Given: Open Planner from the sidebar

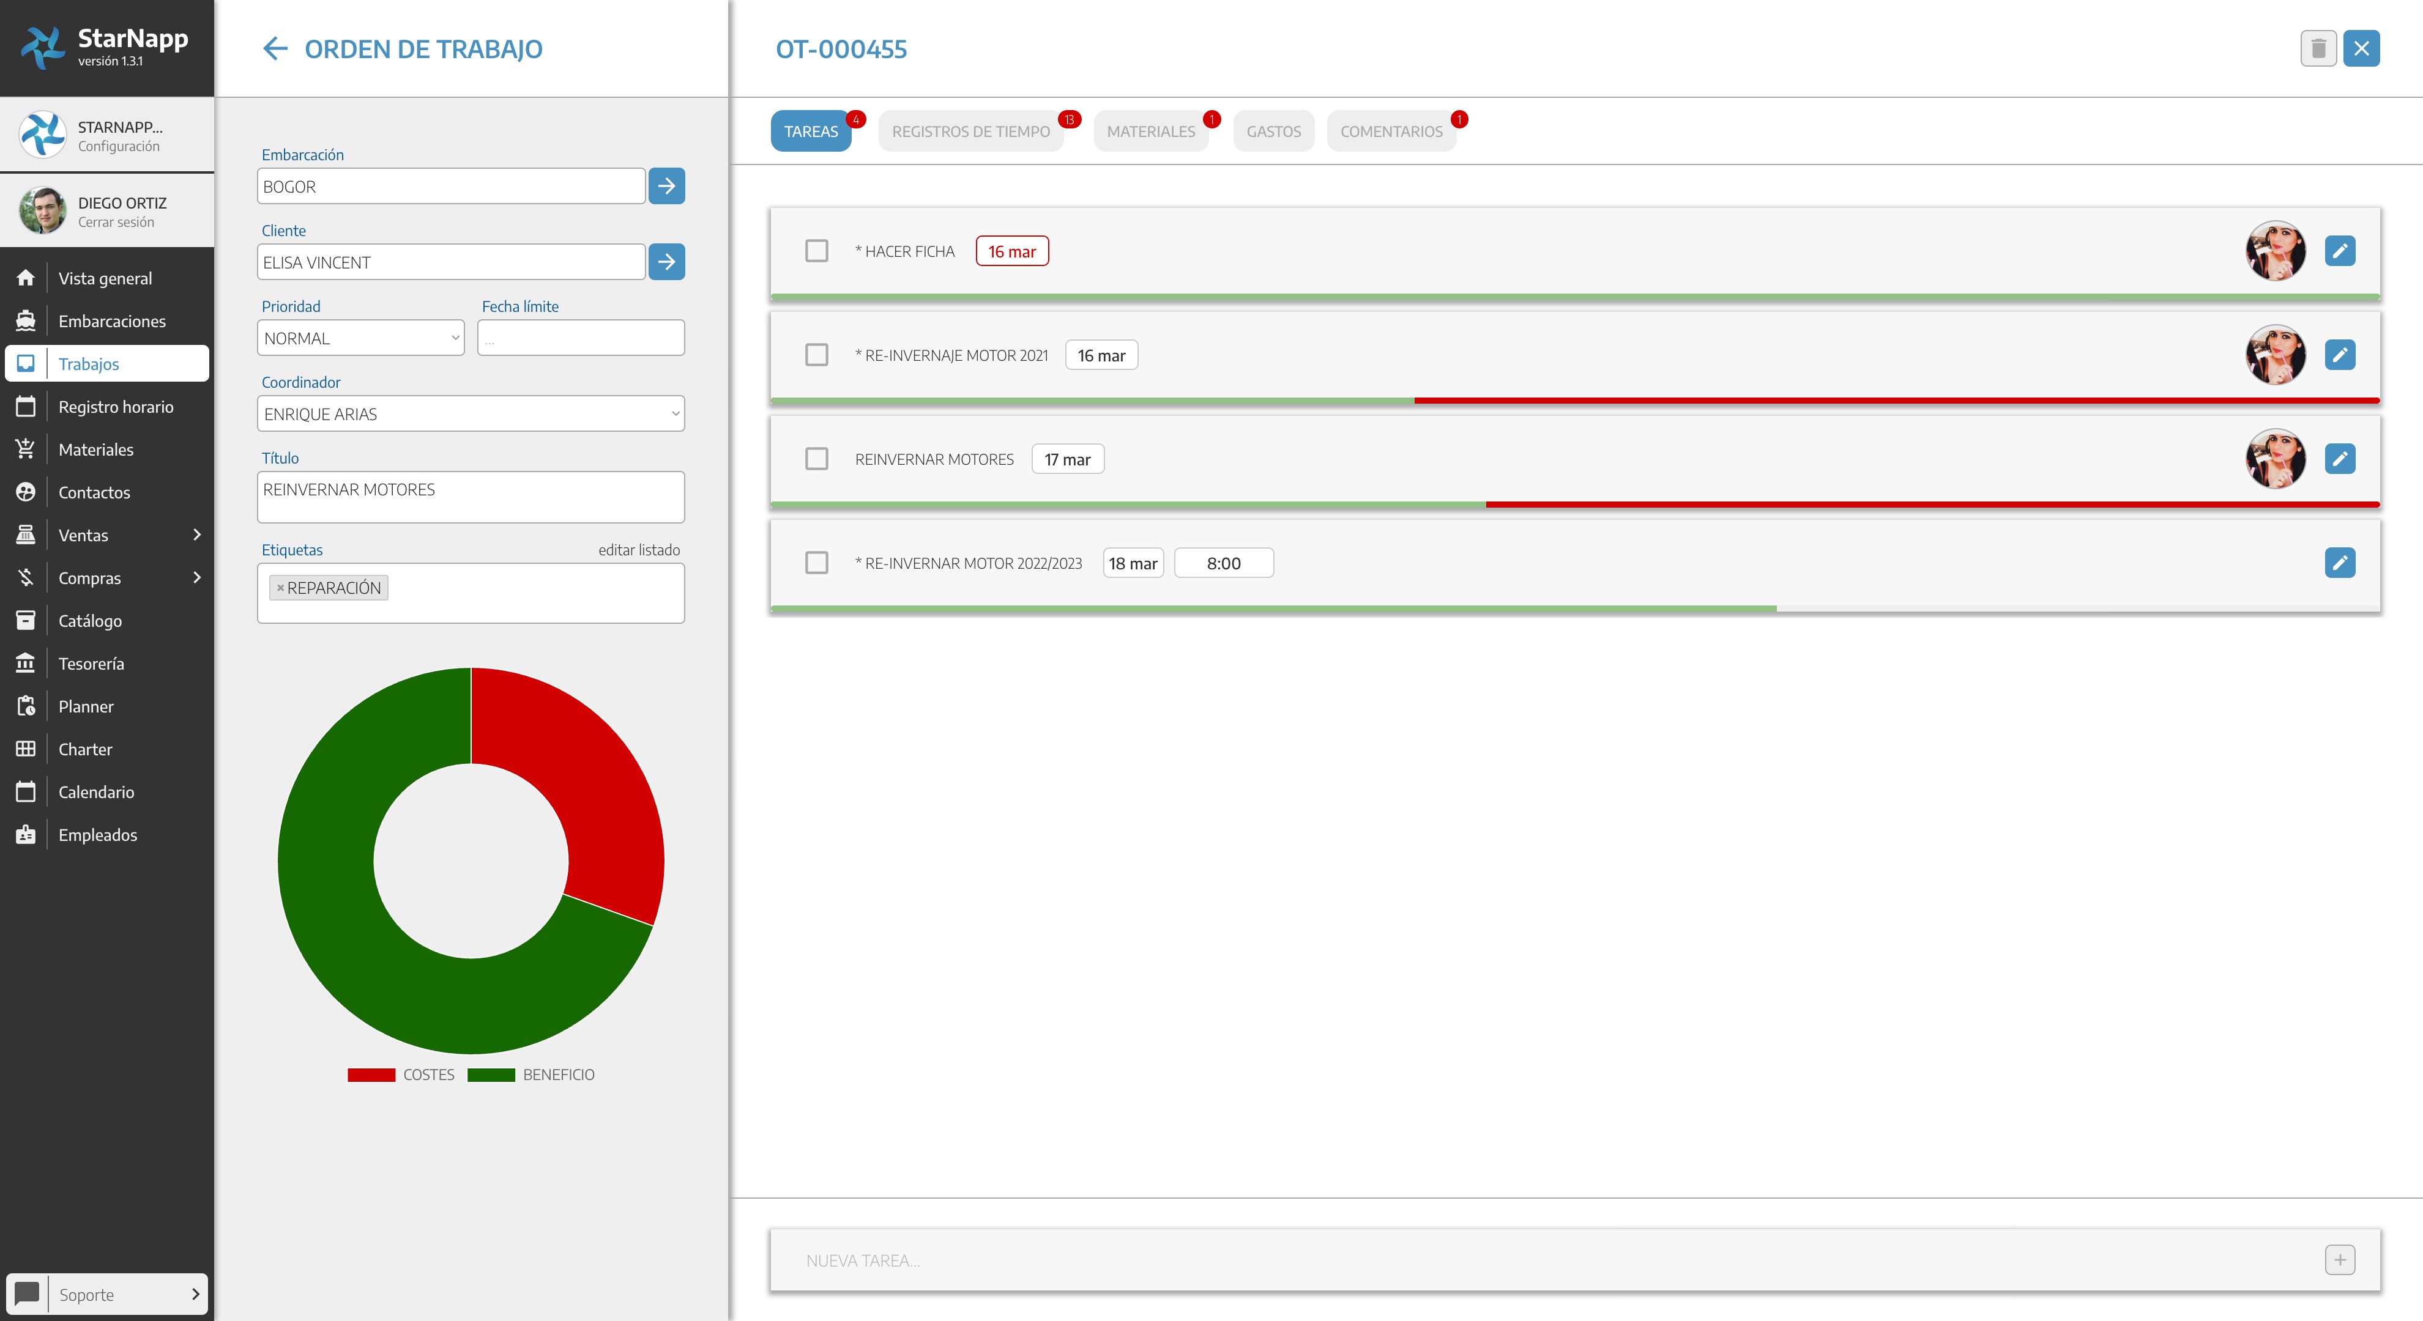Looking at the screenshot, I should pos(86,706).
